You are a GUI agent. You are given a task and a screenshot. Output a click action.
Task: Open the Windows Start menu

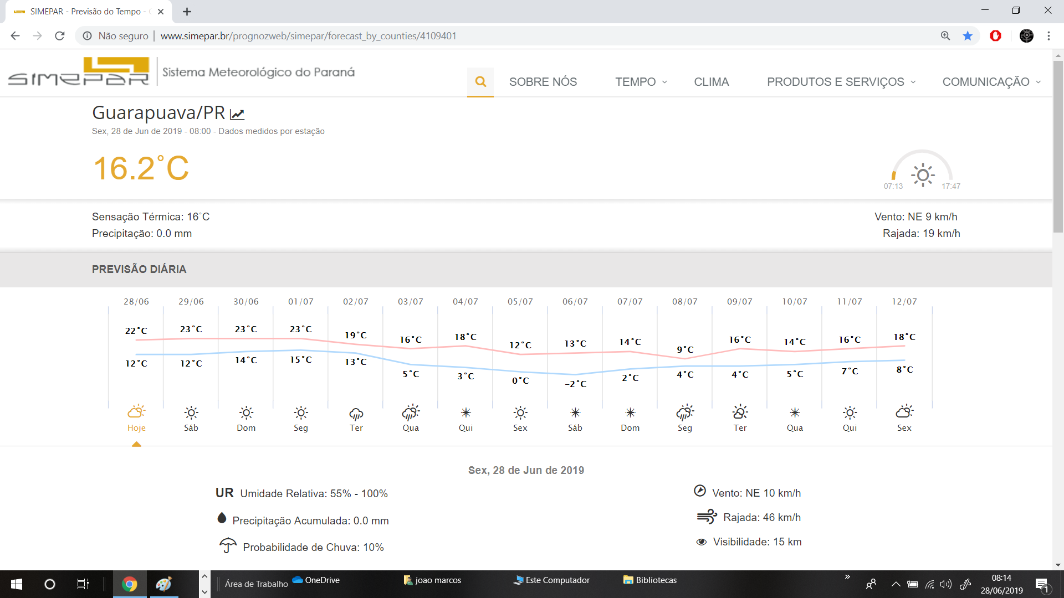17,584
